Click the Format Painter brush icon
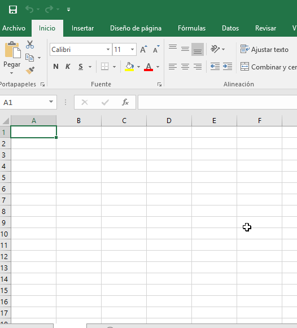The image size is (297, 328). pos(30,71)
